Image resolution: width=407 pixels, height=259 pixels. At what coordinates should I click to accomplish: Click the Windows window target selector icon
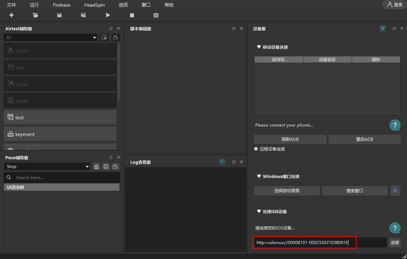point(395,191)
